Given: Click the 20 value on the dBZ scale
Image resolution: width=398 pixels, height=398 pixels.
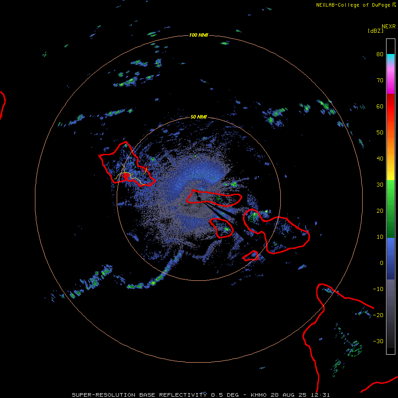Looking at the screenshot, I should 380,211.
